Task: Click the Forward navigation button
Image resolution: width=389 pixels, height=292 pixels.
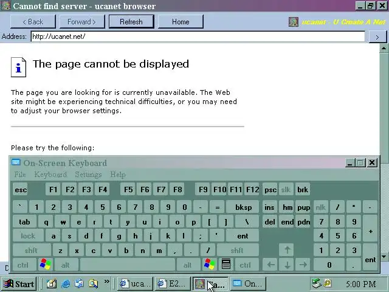Action: point(82,22)
